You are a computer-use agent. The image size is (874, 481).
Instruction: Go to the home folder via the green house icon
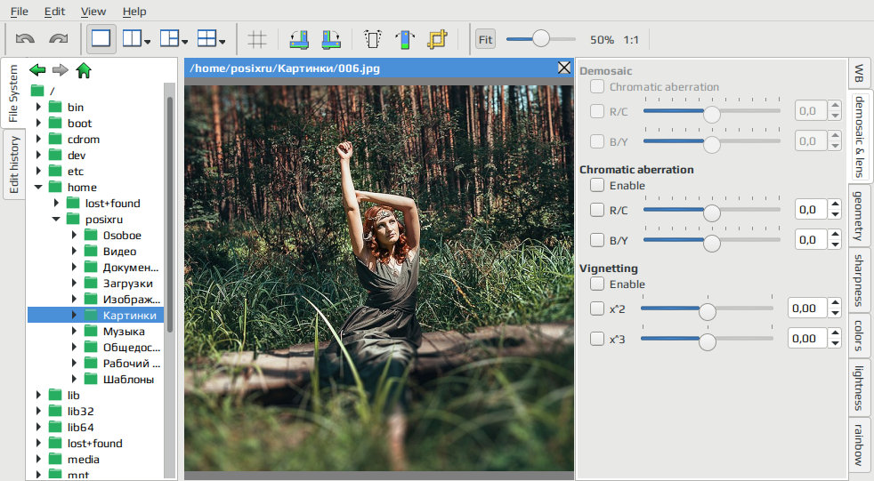coord(84,70)
